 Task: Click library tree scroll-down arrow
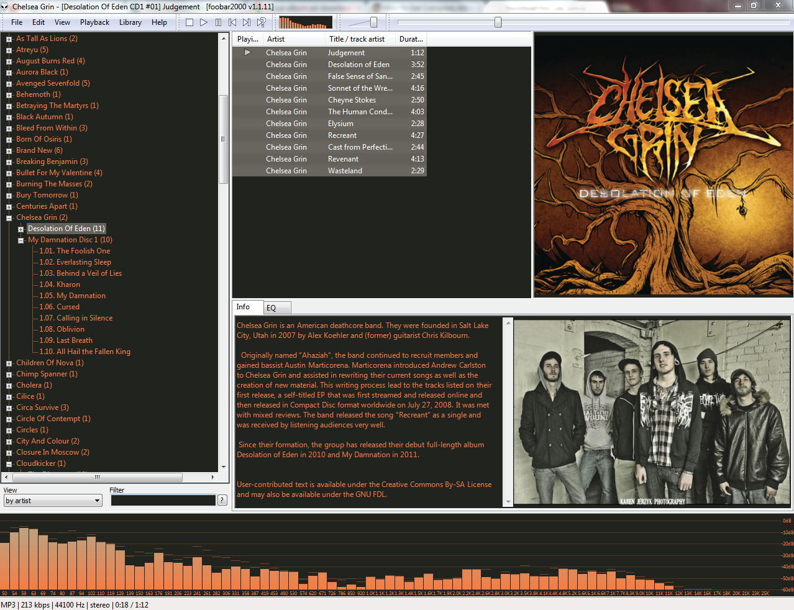click(224, 467)
